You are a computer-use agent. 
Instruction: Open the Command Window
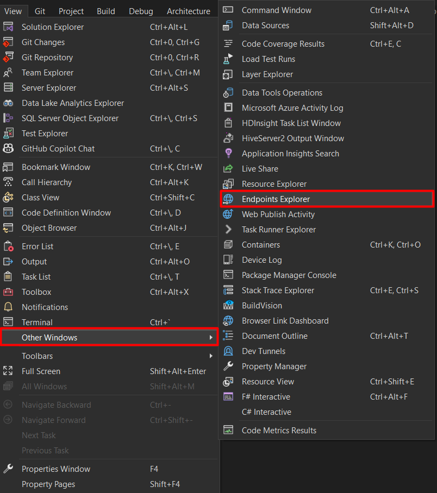click(x=276, y=10)
